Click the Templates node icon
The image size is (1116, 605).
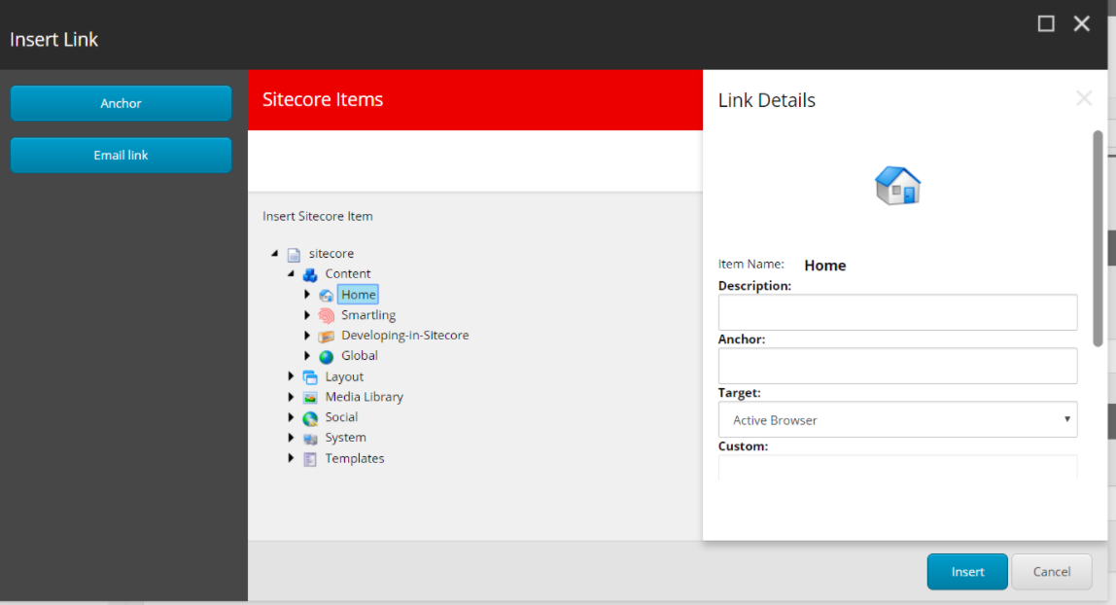pos(310,459)
